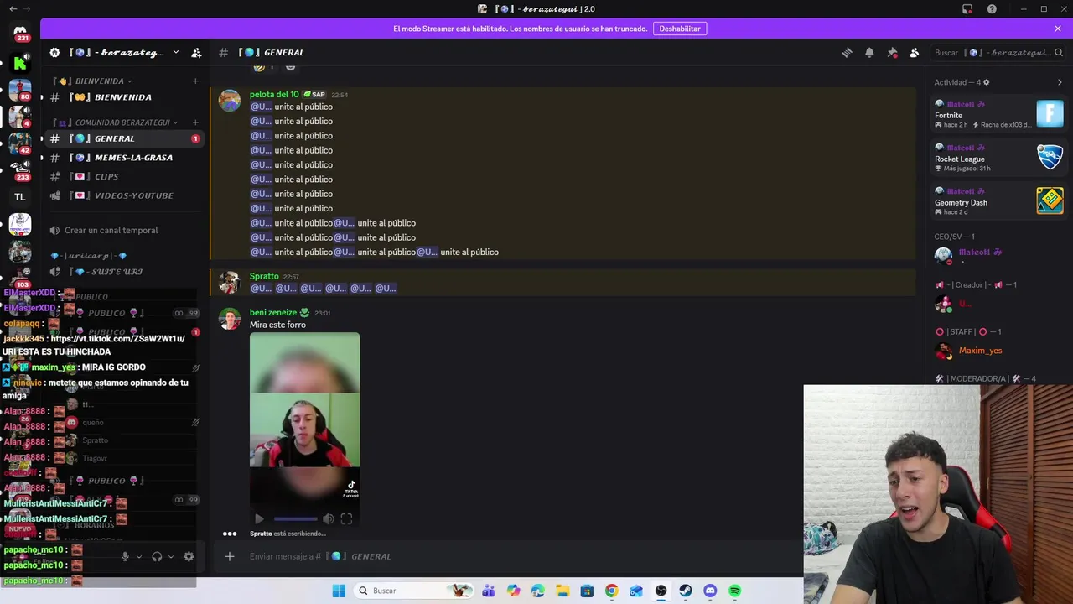Show pinned messages with pin icon

coord(892,52)
